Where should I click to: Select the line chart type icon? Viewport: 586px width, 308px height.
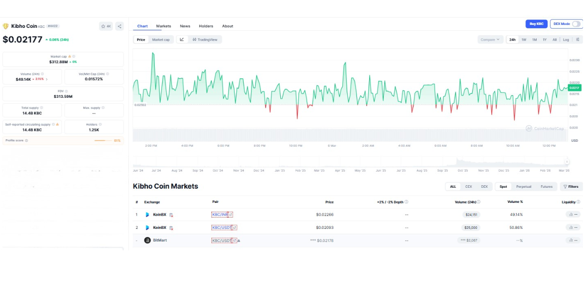pos(182,40)
